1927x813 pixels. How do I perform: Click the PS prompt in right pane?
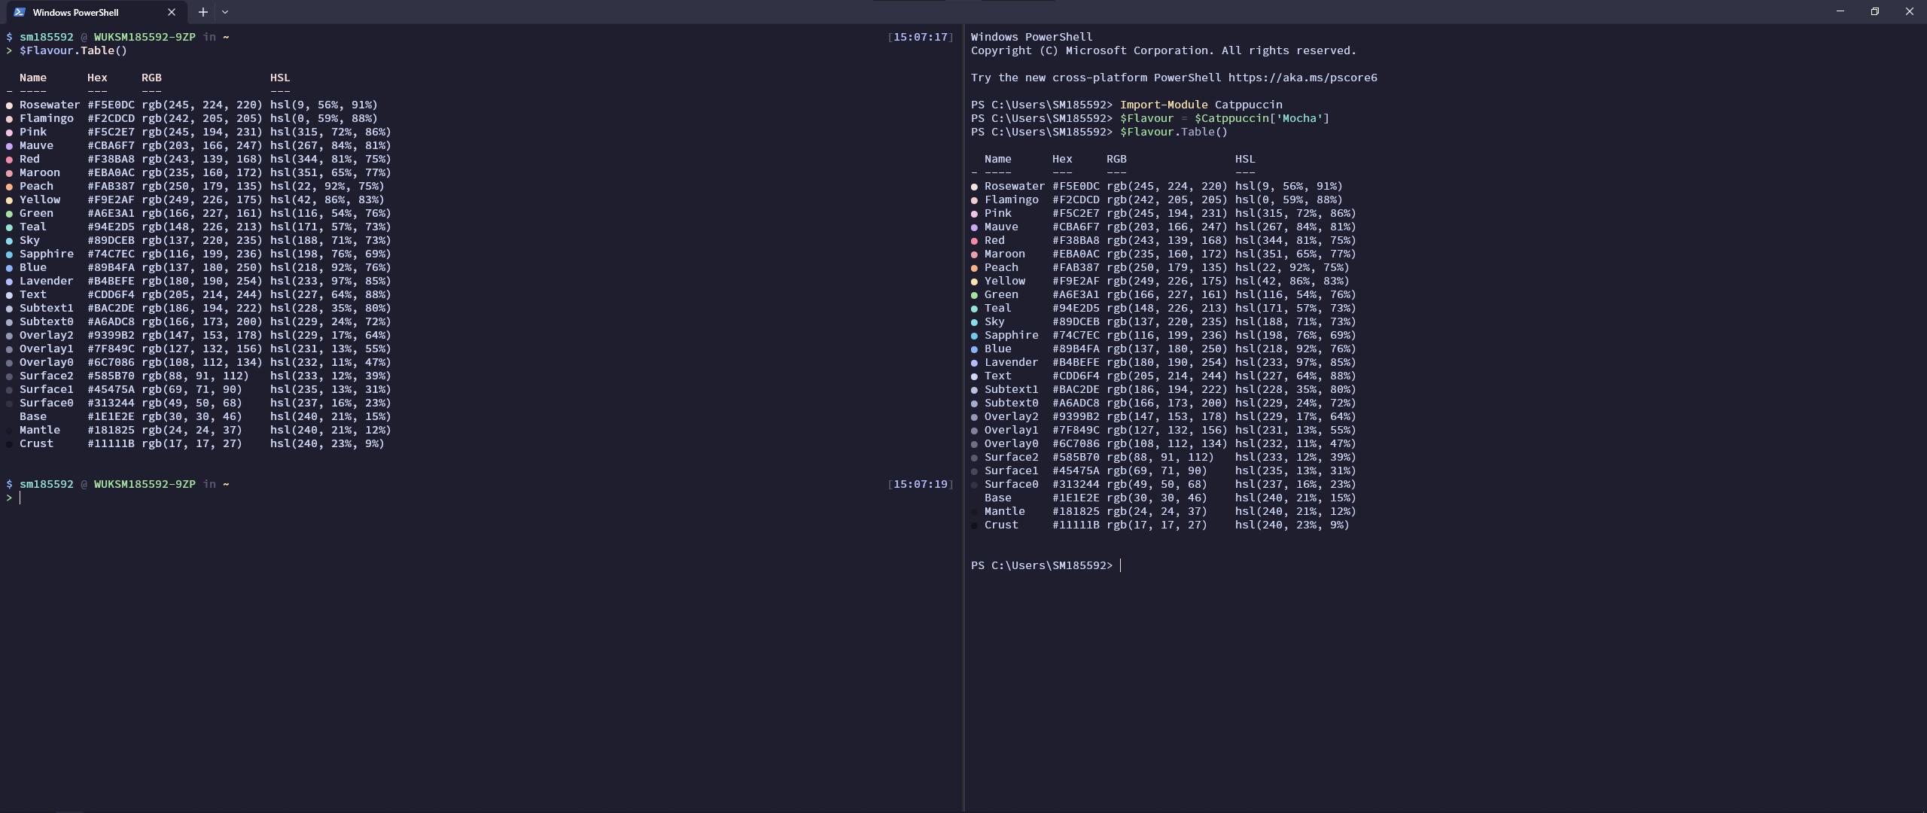1041,566
